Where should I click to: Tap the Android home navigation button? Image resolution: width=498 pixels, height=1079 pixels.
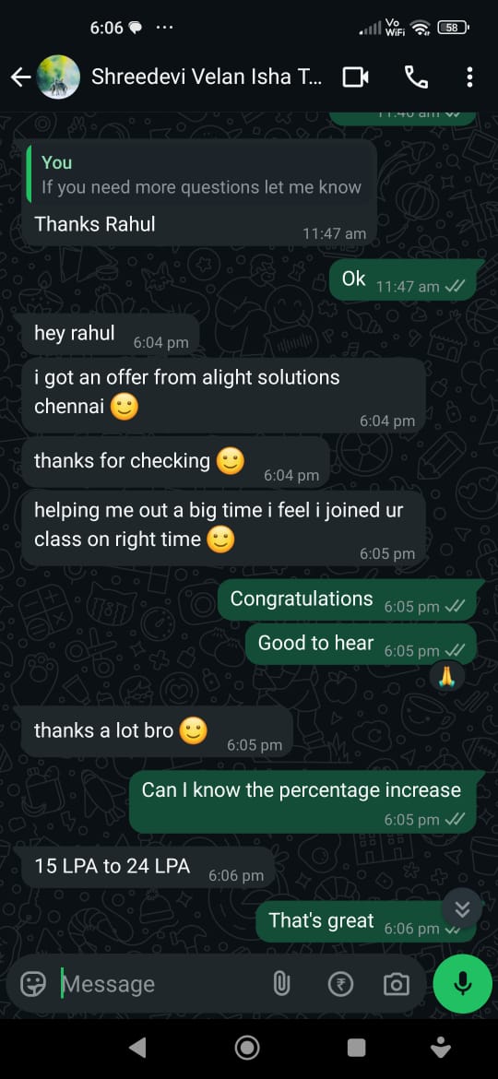pos(247,1048)
